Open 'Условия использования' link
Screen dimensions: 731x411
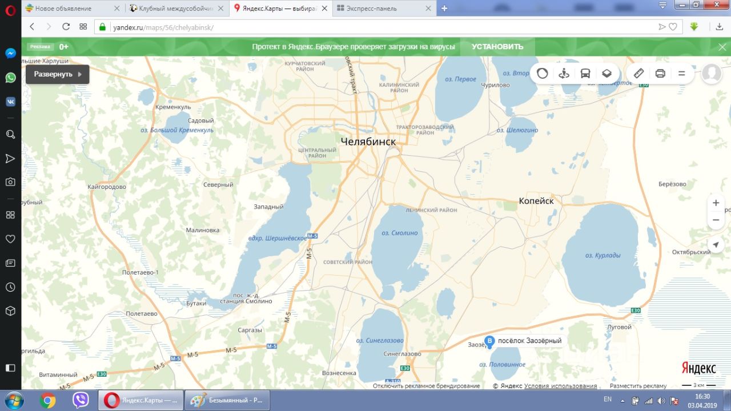pos(561,386)
